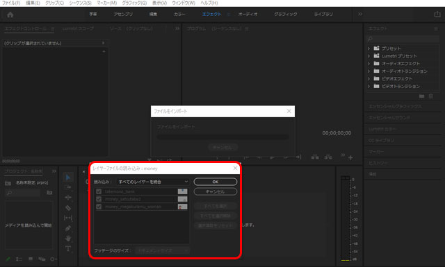Expand the ビデオトランジション folder
Screen dimensions: 445x267
point(369,86)
